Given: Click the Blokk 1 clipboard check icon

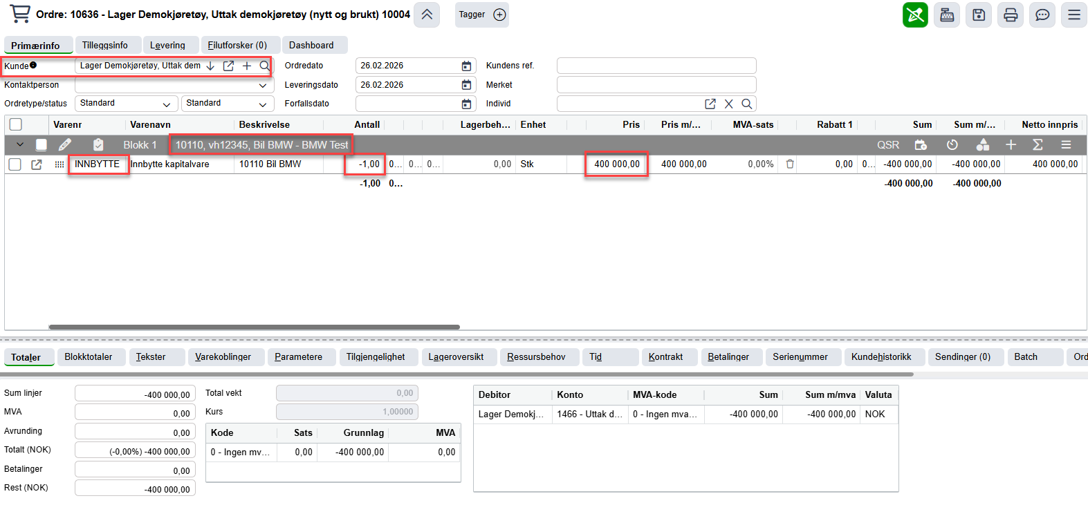Looking at the screenshot, I should (98, 144).
